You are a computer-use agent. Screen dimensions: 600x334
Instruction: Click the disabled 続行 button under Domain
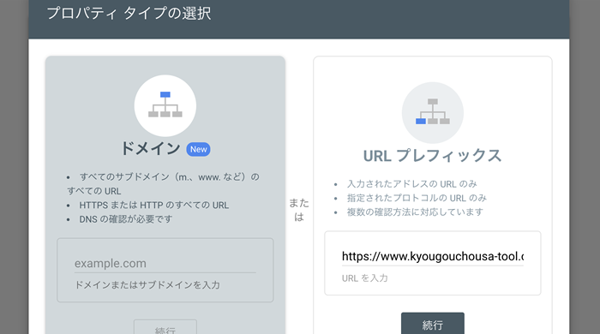point(165,328)
